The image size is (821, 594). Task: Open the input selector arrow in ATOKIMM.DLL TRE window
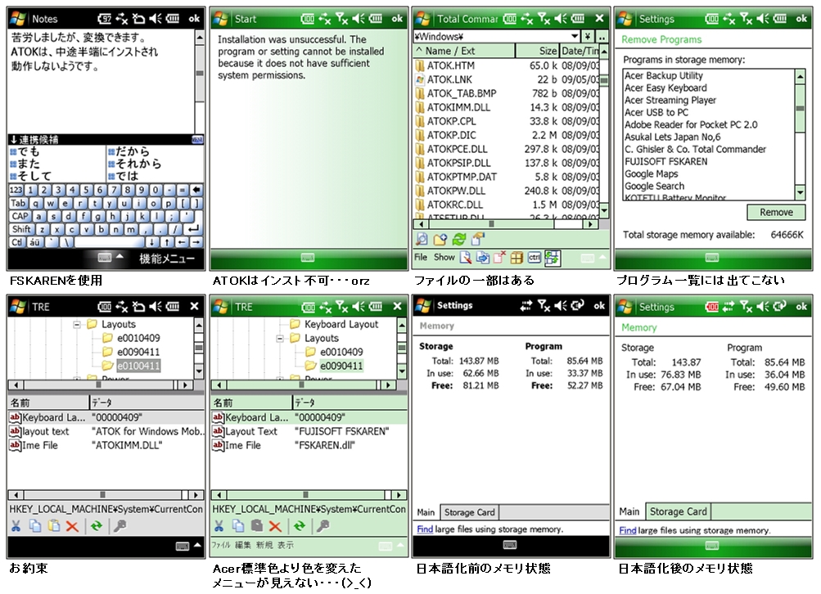click(197, 545)
